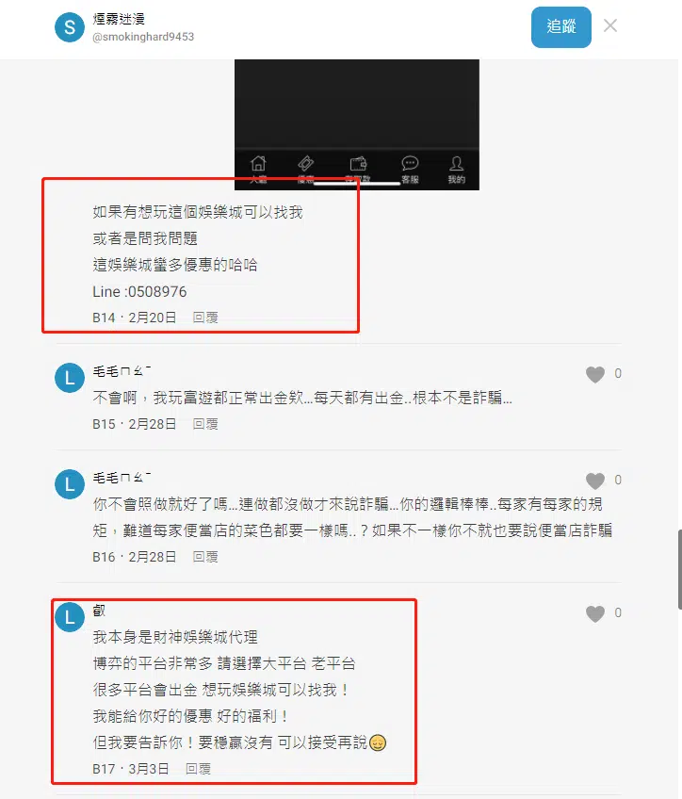Open @smokinghard9453 profile handle

pos(143,37)
